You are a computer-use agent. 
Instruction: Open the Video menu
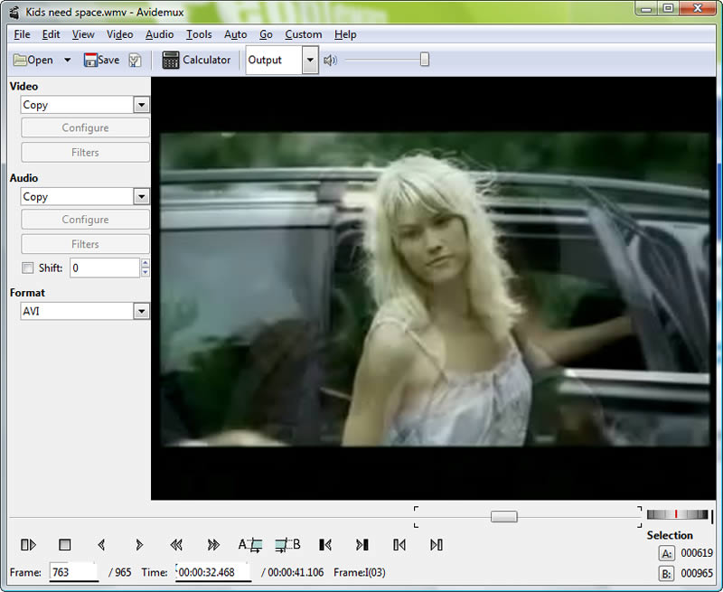(x=120, y=34)
